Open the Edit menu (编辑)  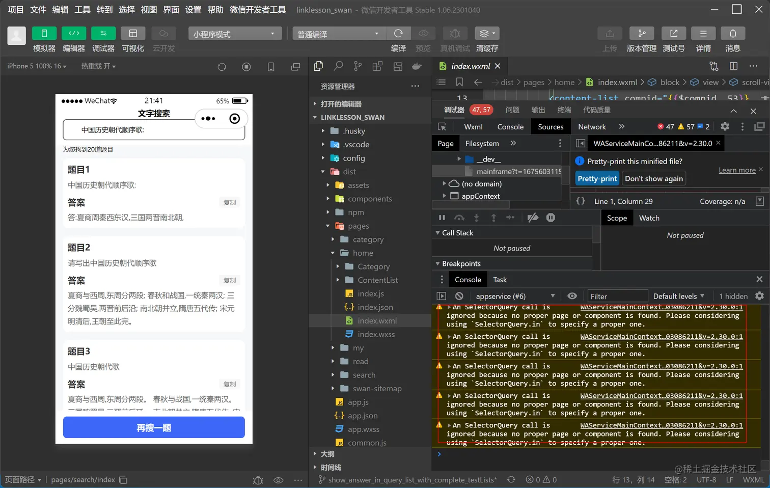click(60, 10)
